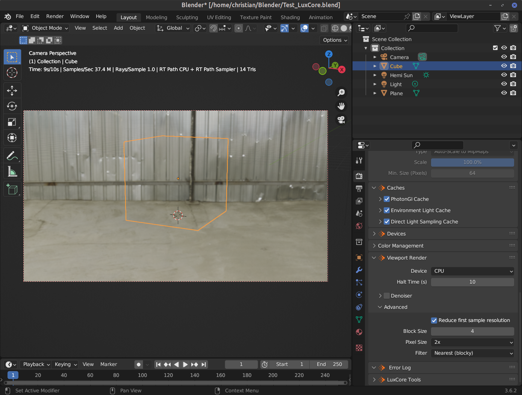
Task: Switch to the Shading workspace tab
Action: coord(290,17)
